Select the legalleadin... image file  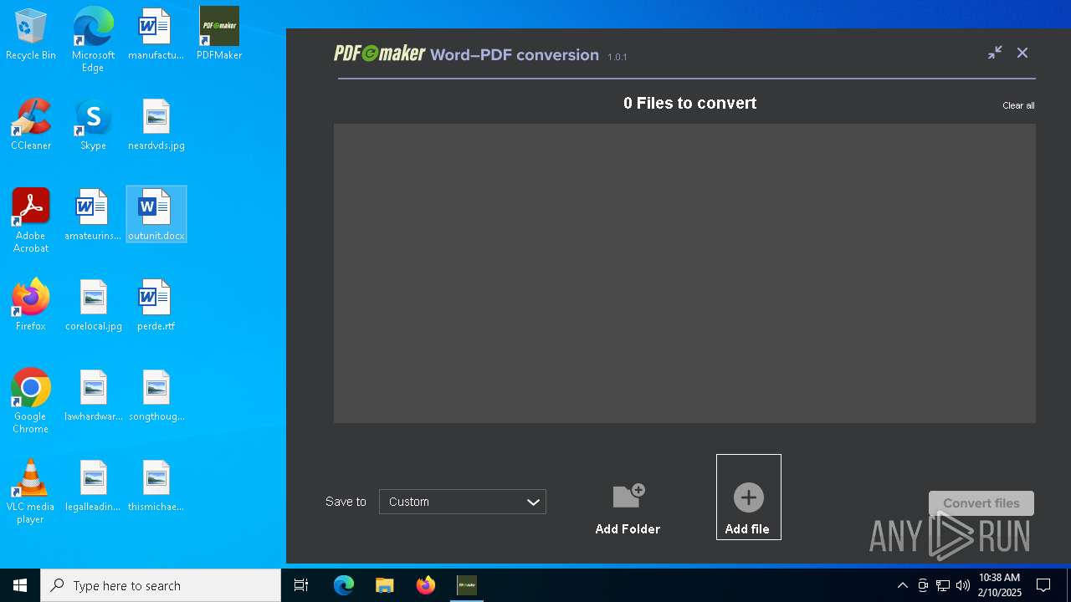point(93,487)
